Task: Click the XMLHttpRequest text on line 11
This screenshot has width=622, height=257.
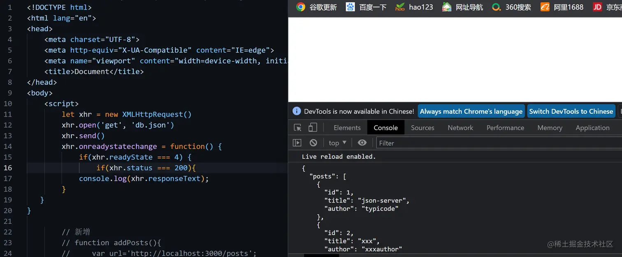Action: pos(153,114)
